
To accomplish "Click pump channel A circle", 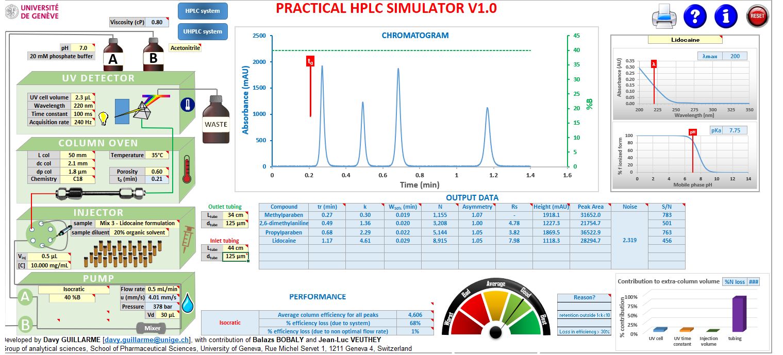I will pyautogui.click(x=24, y=297).
